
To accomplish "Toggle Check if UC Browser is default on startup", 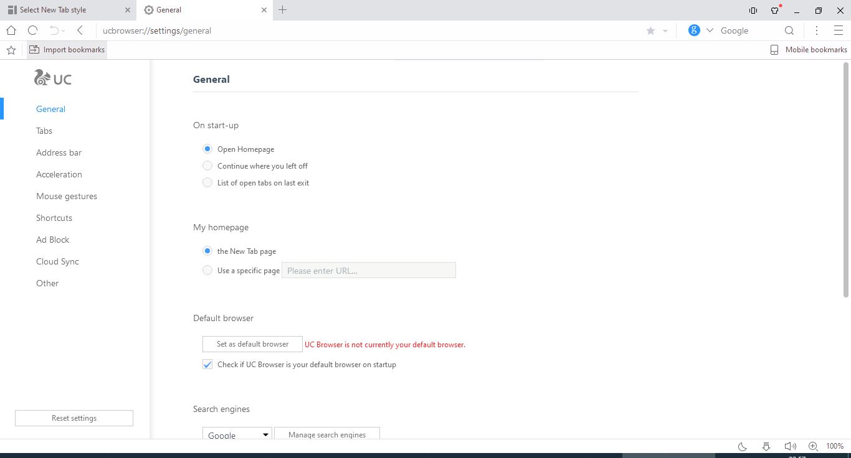I will pos(207,365).
